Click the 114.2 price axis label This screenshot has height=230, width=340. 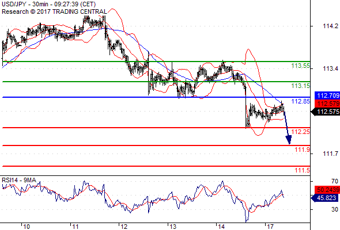[330, 26]
